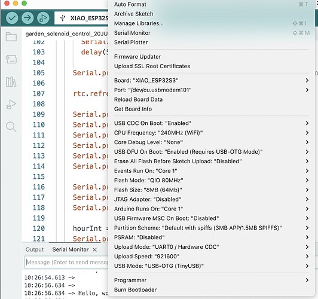
Task: Start debugging with the debugger toolbar button
Action: point(43,18)
